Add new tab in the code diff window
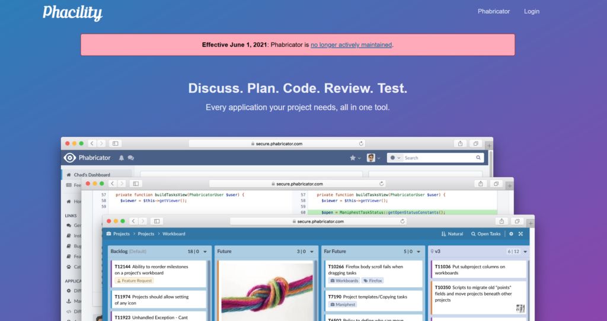Viewport: 607px width, 321px height. click(x=509, y=185)
